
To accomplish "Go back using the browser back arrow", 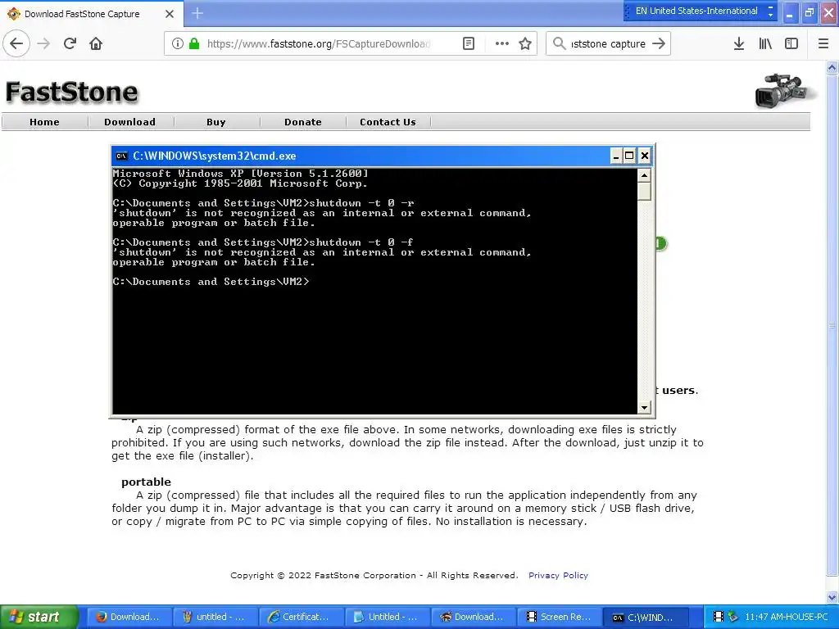I will pos(16,43).
